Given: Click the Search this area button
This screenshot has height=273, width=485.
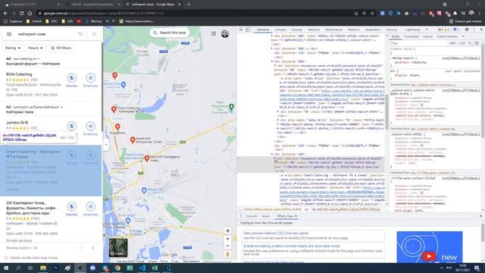Looking at the screenshot, I should click(x=170, y=33).
